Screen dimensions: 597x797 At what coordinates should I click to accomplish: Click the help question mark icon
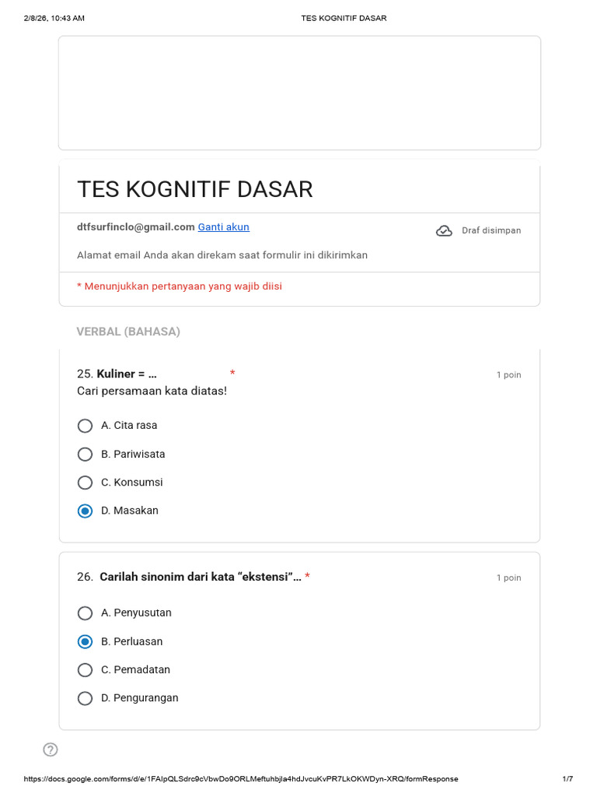[51, 750]
